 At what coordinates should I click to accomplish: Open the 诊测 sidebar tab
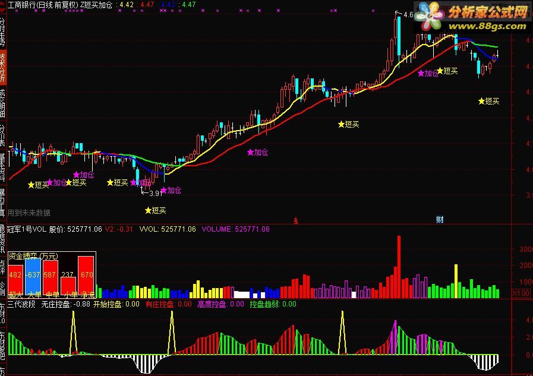(3, 289)
